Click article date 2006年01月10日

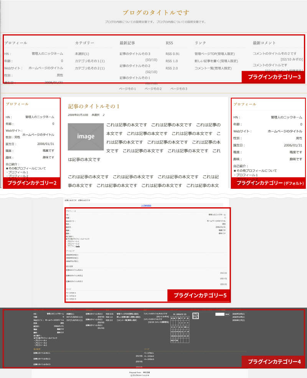[78, 115]
